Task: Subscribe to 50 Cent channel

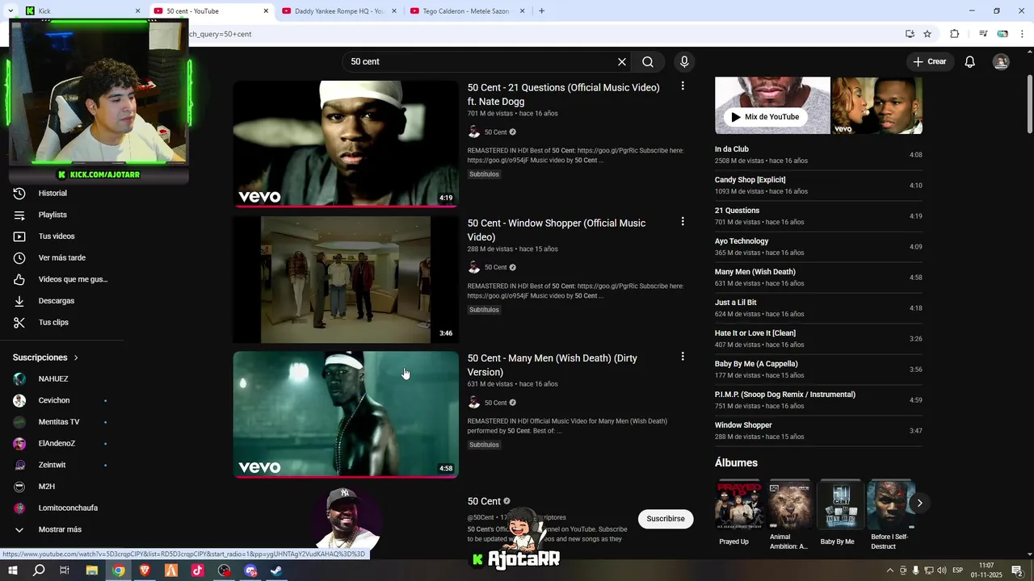Action: click(666, 519)
